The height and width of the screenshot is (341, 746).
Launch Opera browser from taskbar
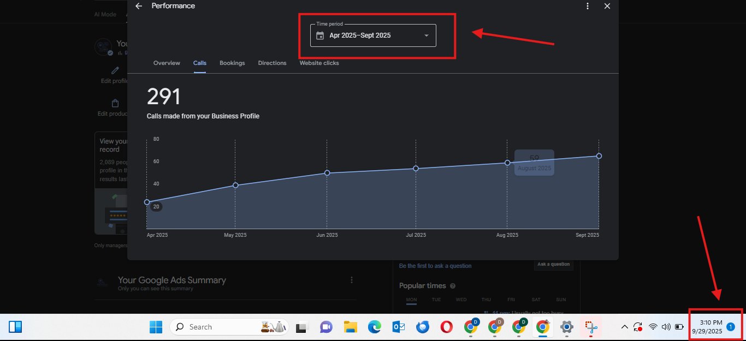click(x=447, y=327)
